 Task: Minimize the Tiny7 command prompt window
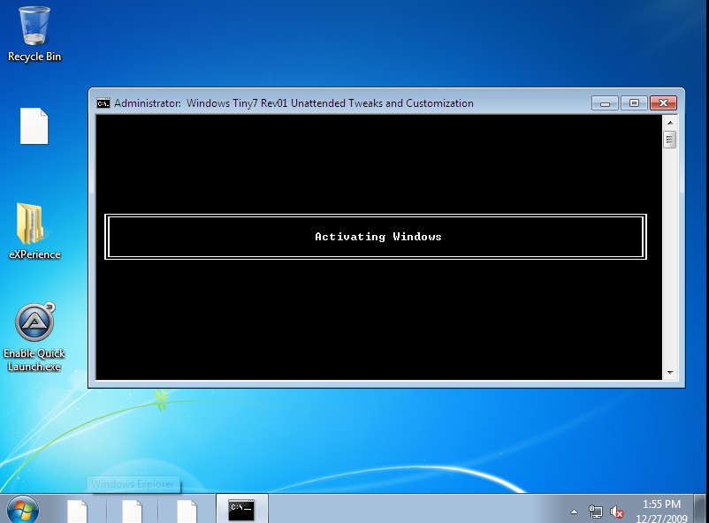click(x=605, y=103)
